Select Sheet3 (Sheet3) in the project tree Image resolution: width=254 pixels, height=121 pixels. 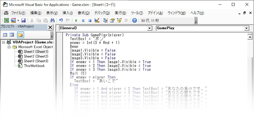(x=36, y=61)
